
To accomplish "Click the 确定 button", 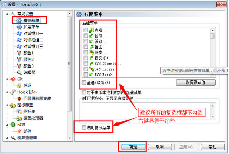I will click(x=133, y=147).
